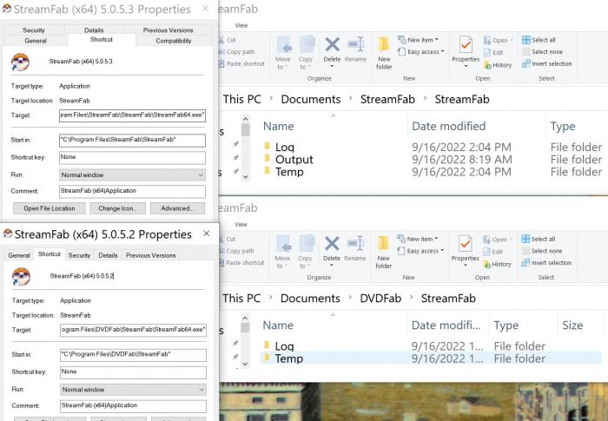Click Select none in upper Explorer ribbon
The width and height of the screenshot is (608, 421).
(x=542, y=52)
